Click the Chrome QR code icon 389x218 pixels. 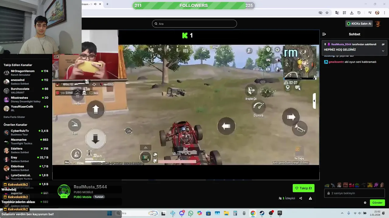[344, 13]
